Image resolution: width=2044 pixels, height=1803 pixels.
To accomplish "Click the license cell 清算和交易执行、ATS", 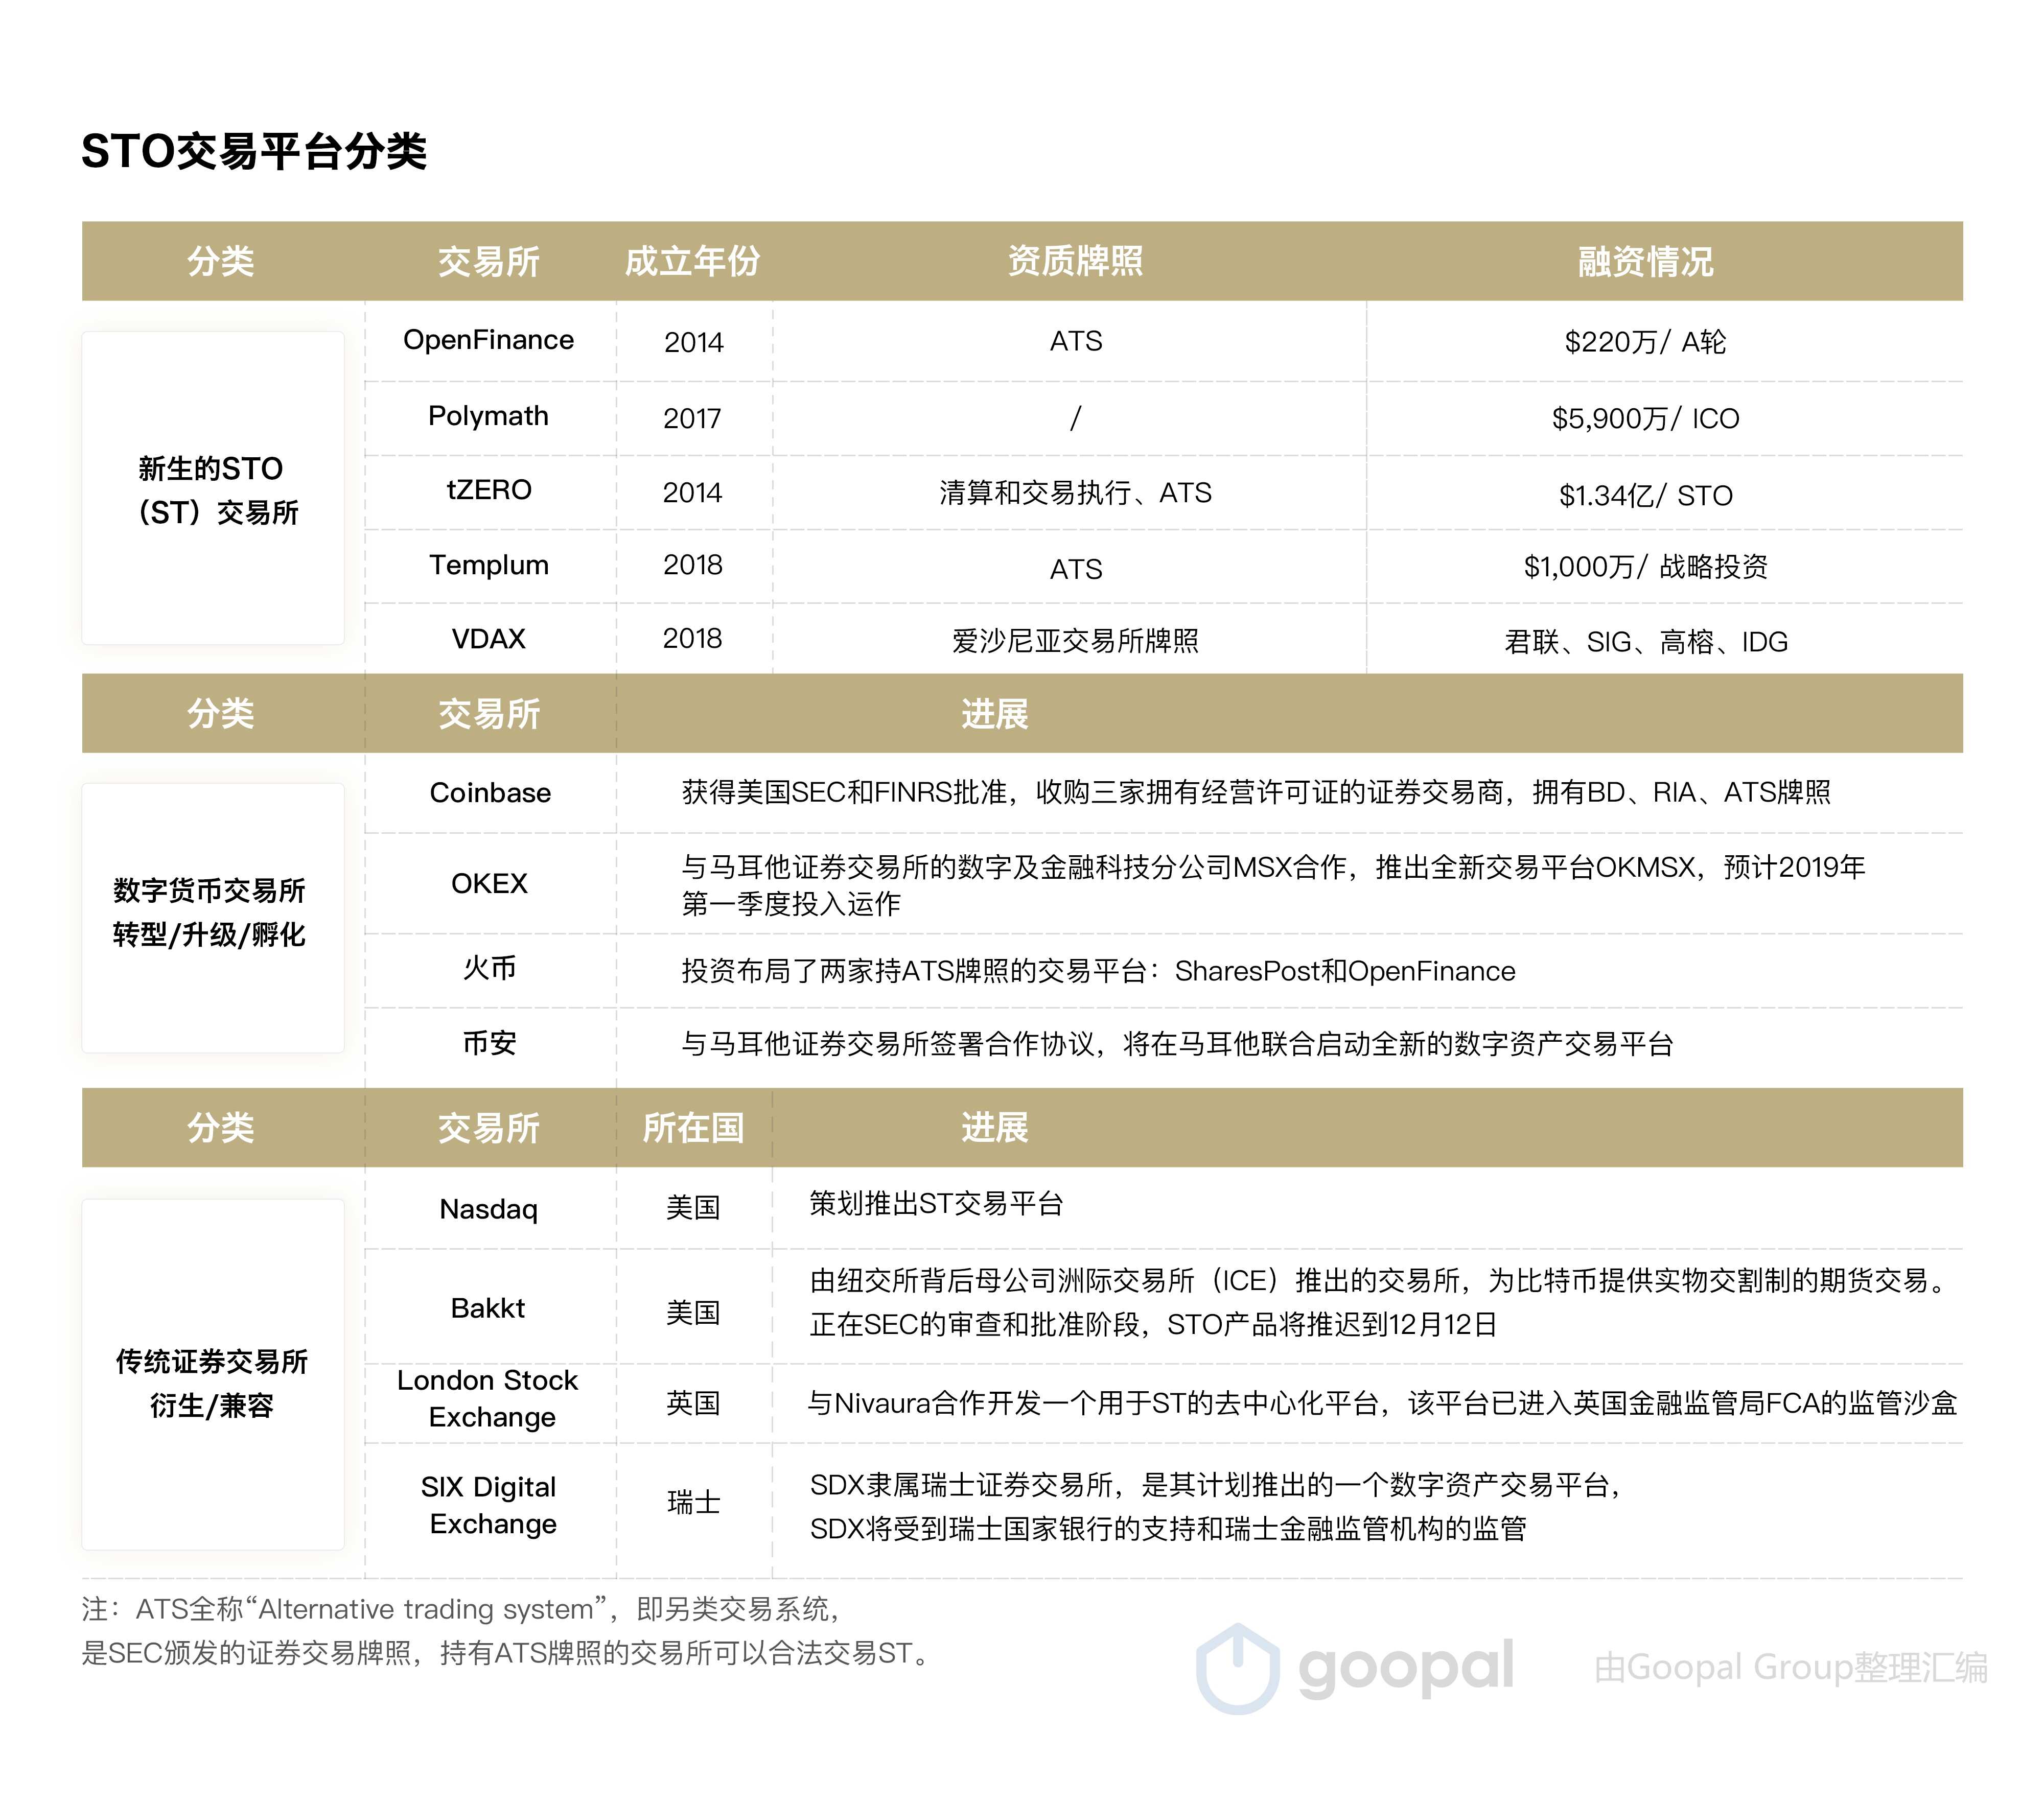I will [1075, 493].
